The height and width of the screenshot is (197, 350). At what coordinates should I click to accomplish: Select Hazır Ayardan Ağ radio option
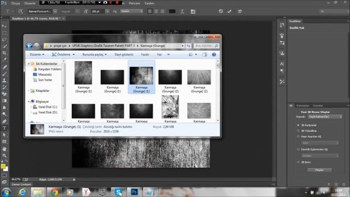pos(298,136)
